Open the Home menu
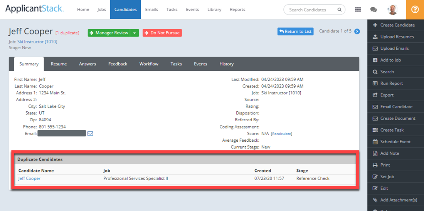This screenshot has width=424, height=211. pos(83,10)
